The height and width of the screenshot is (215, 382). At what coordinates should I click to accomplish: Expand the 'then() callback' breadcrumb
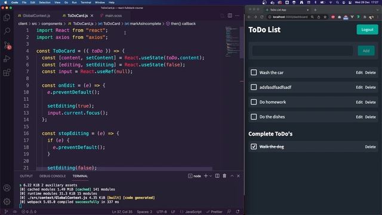183,24
